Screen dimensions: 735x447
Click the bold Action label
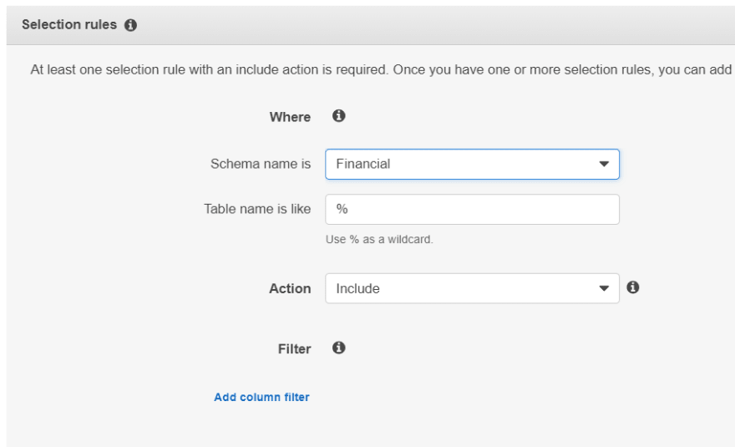(x=290, y=288)
